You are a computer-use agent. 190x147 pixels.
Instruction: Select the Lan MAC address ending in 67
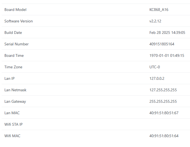coord(164,113)
